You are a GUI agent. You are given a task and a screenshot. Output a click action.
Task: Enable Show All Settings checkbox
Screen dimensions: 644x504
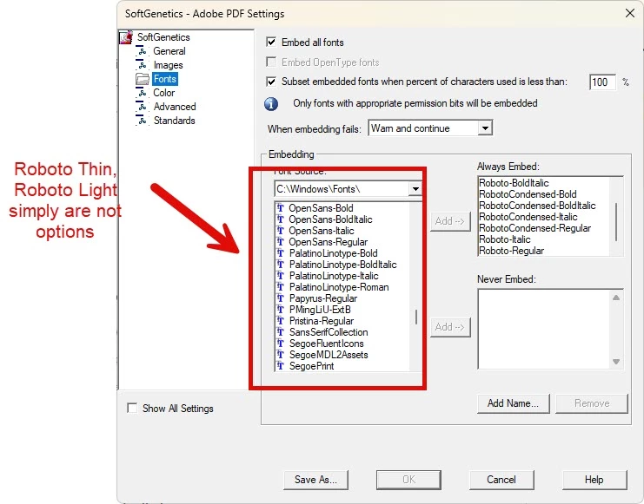(x=132, y=408)
